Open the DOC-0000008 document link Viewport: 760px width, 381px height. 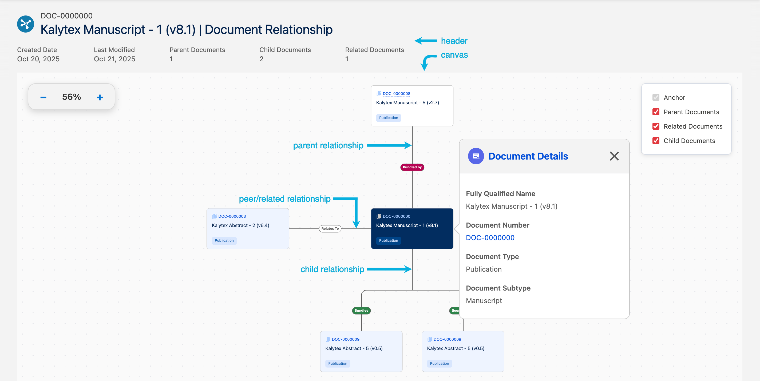pyautogui.click(x=396, y=93)
